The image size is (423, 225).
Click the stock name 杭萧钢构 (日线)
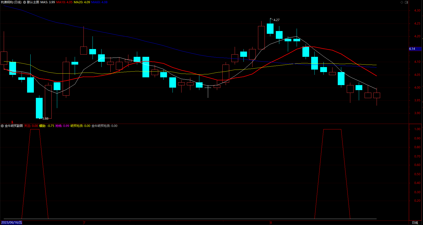point(11,2)
